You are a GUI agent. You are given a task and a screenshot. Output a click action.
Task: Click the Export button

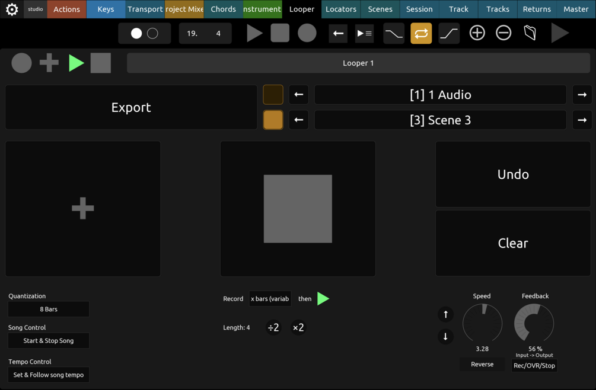point(131,107)
